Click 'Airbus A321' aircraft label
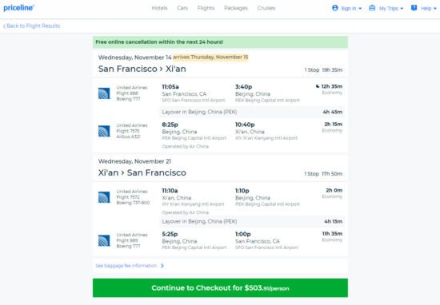The height and width of the screenshot is (305, 440). coord(128,137)
